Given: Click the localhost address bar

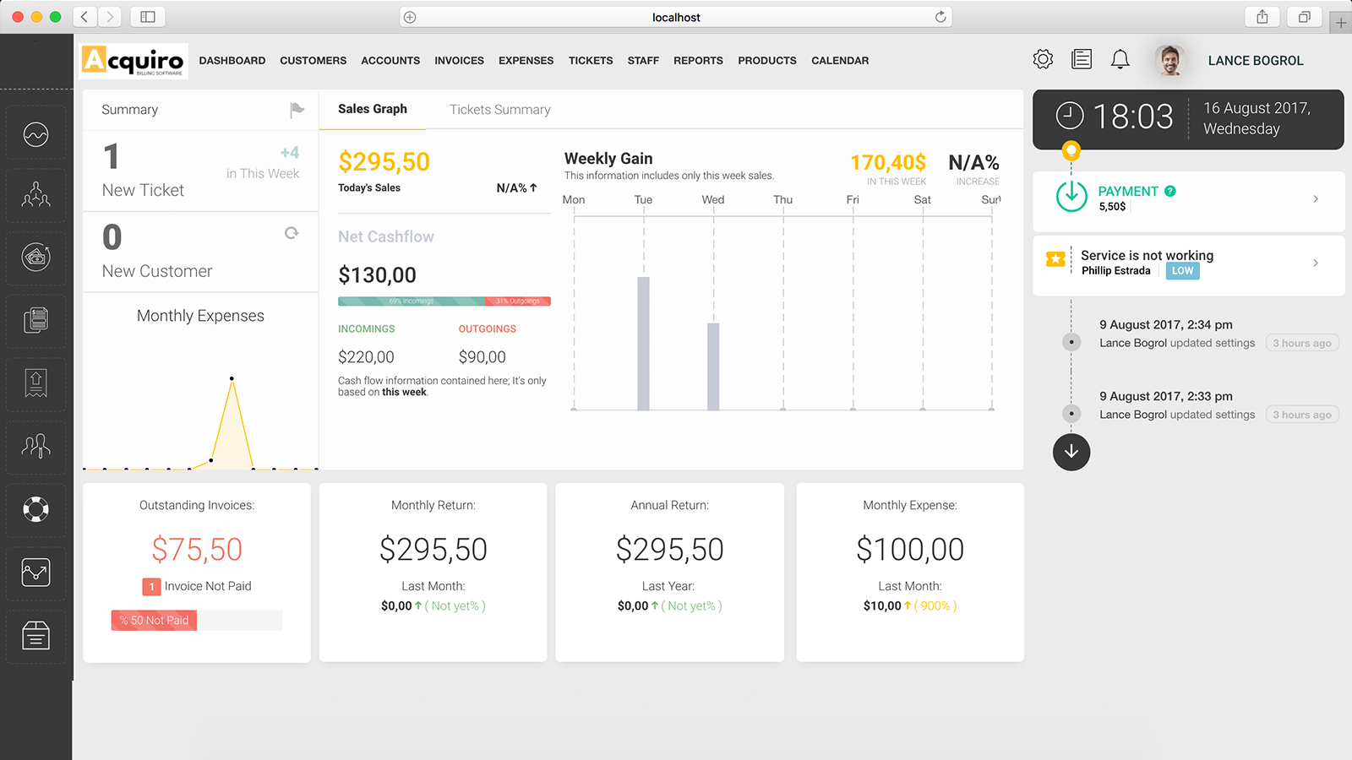Looking at the screenshot, I should pyautogui.click(x=676, y=17).
